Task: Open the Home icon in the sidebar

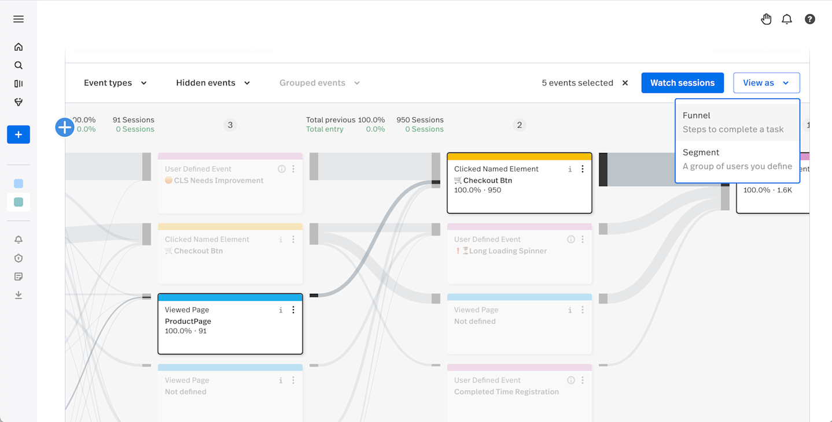Action: (19, 46)
